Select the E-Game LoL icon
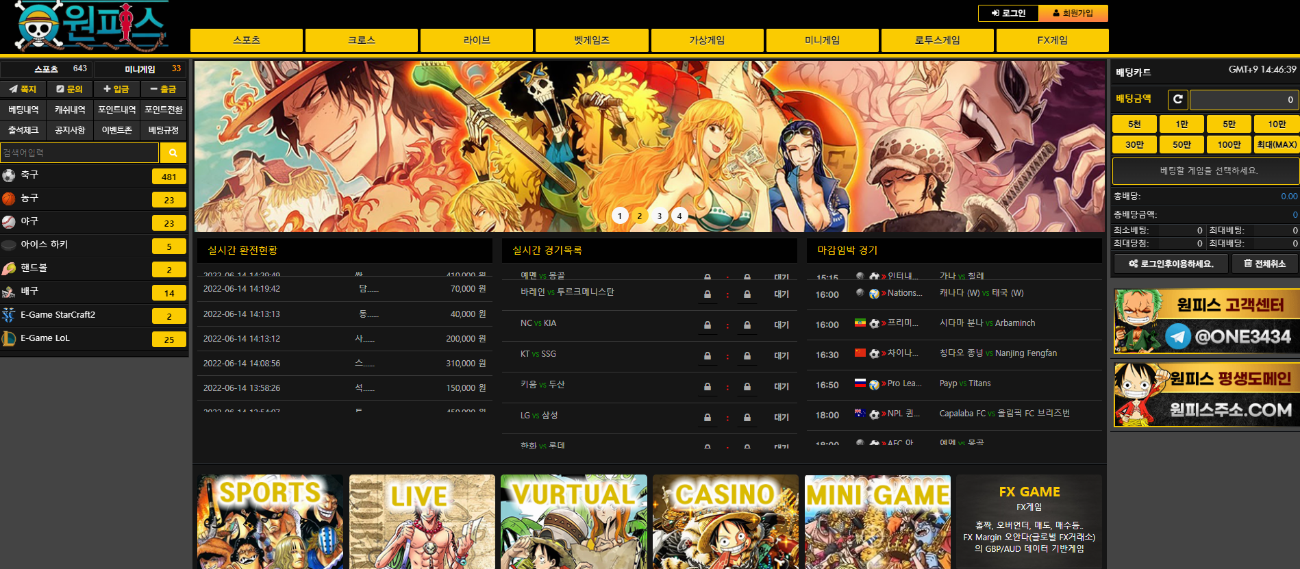 tap(9, 338)
